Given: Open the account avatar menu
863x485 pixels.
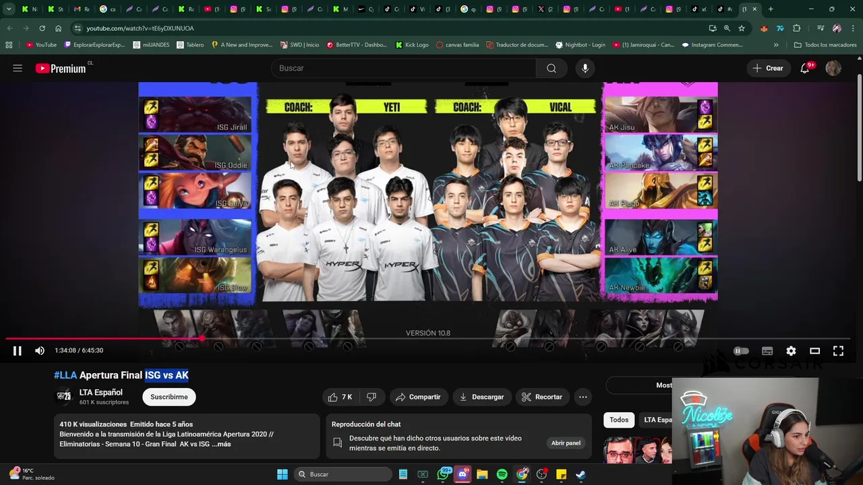Looking at the screenshot, I should (833, 68).
